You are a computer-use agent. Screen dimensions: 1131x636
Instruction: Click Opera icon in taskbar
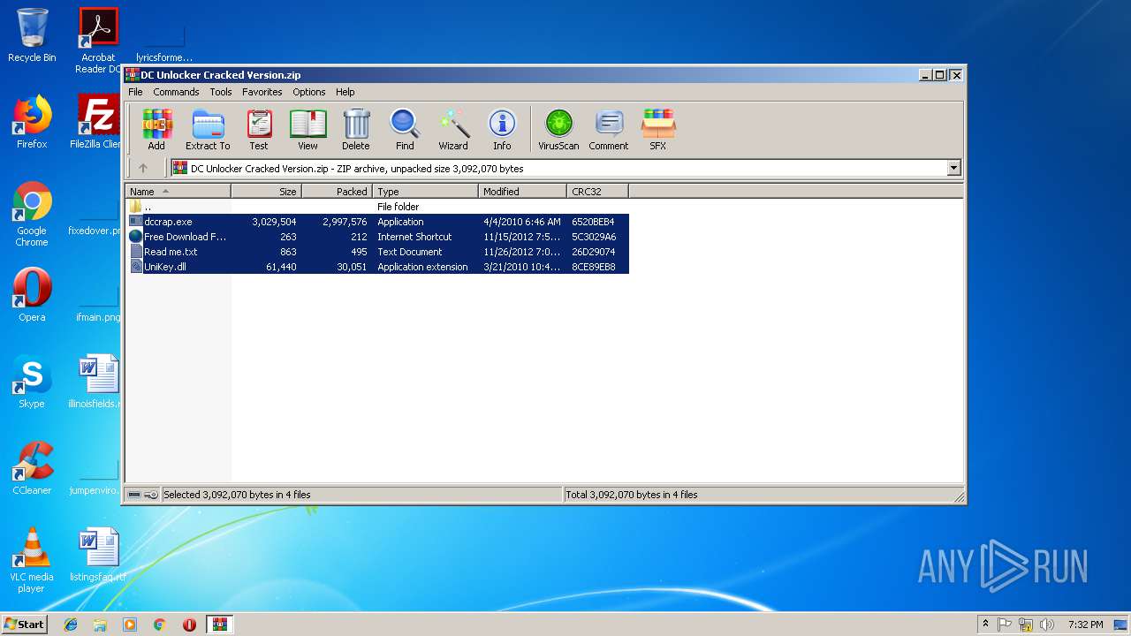[189, 625]
